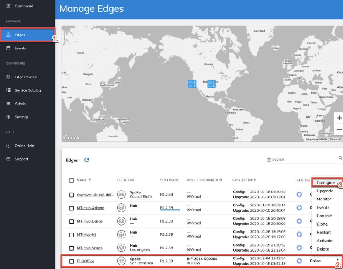Click the Edges router icon in sidebar
Screen dimensions: 343x269
click(8, 35)
